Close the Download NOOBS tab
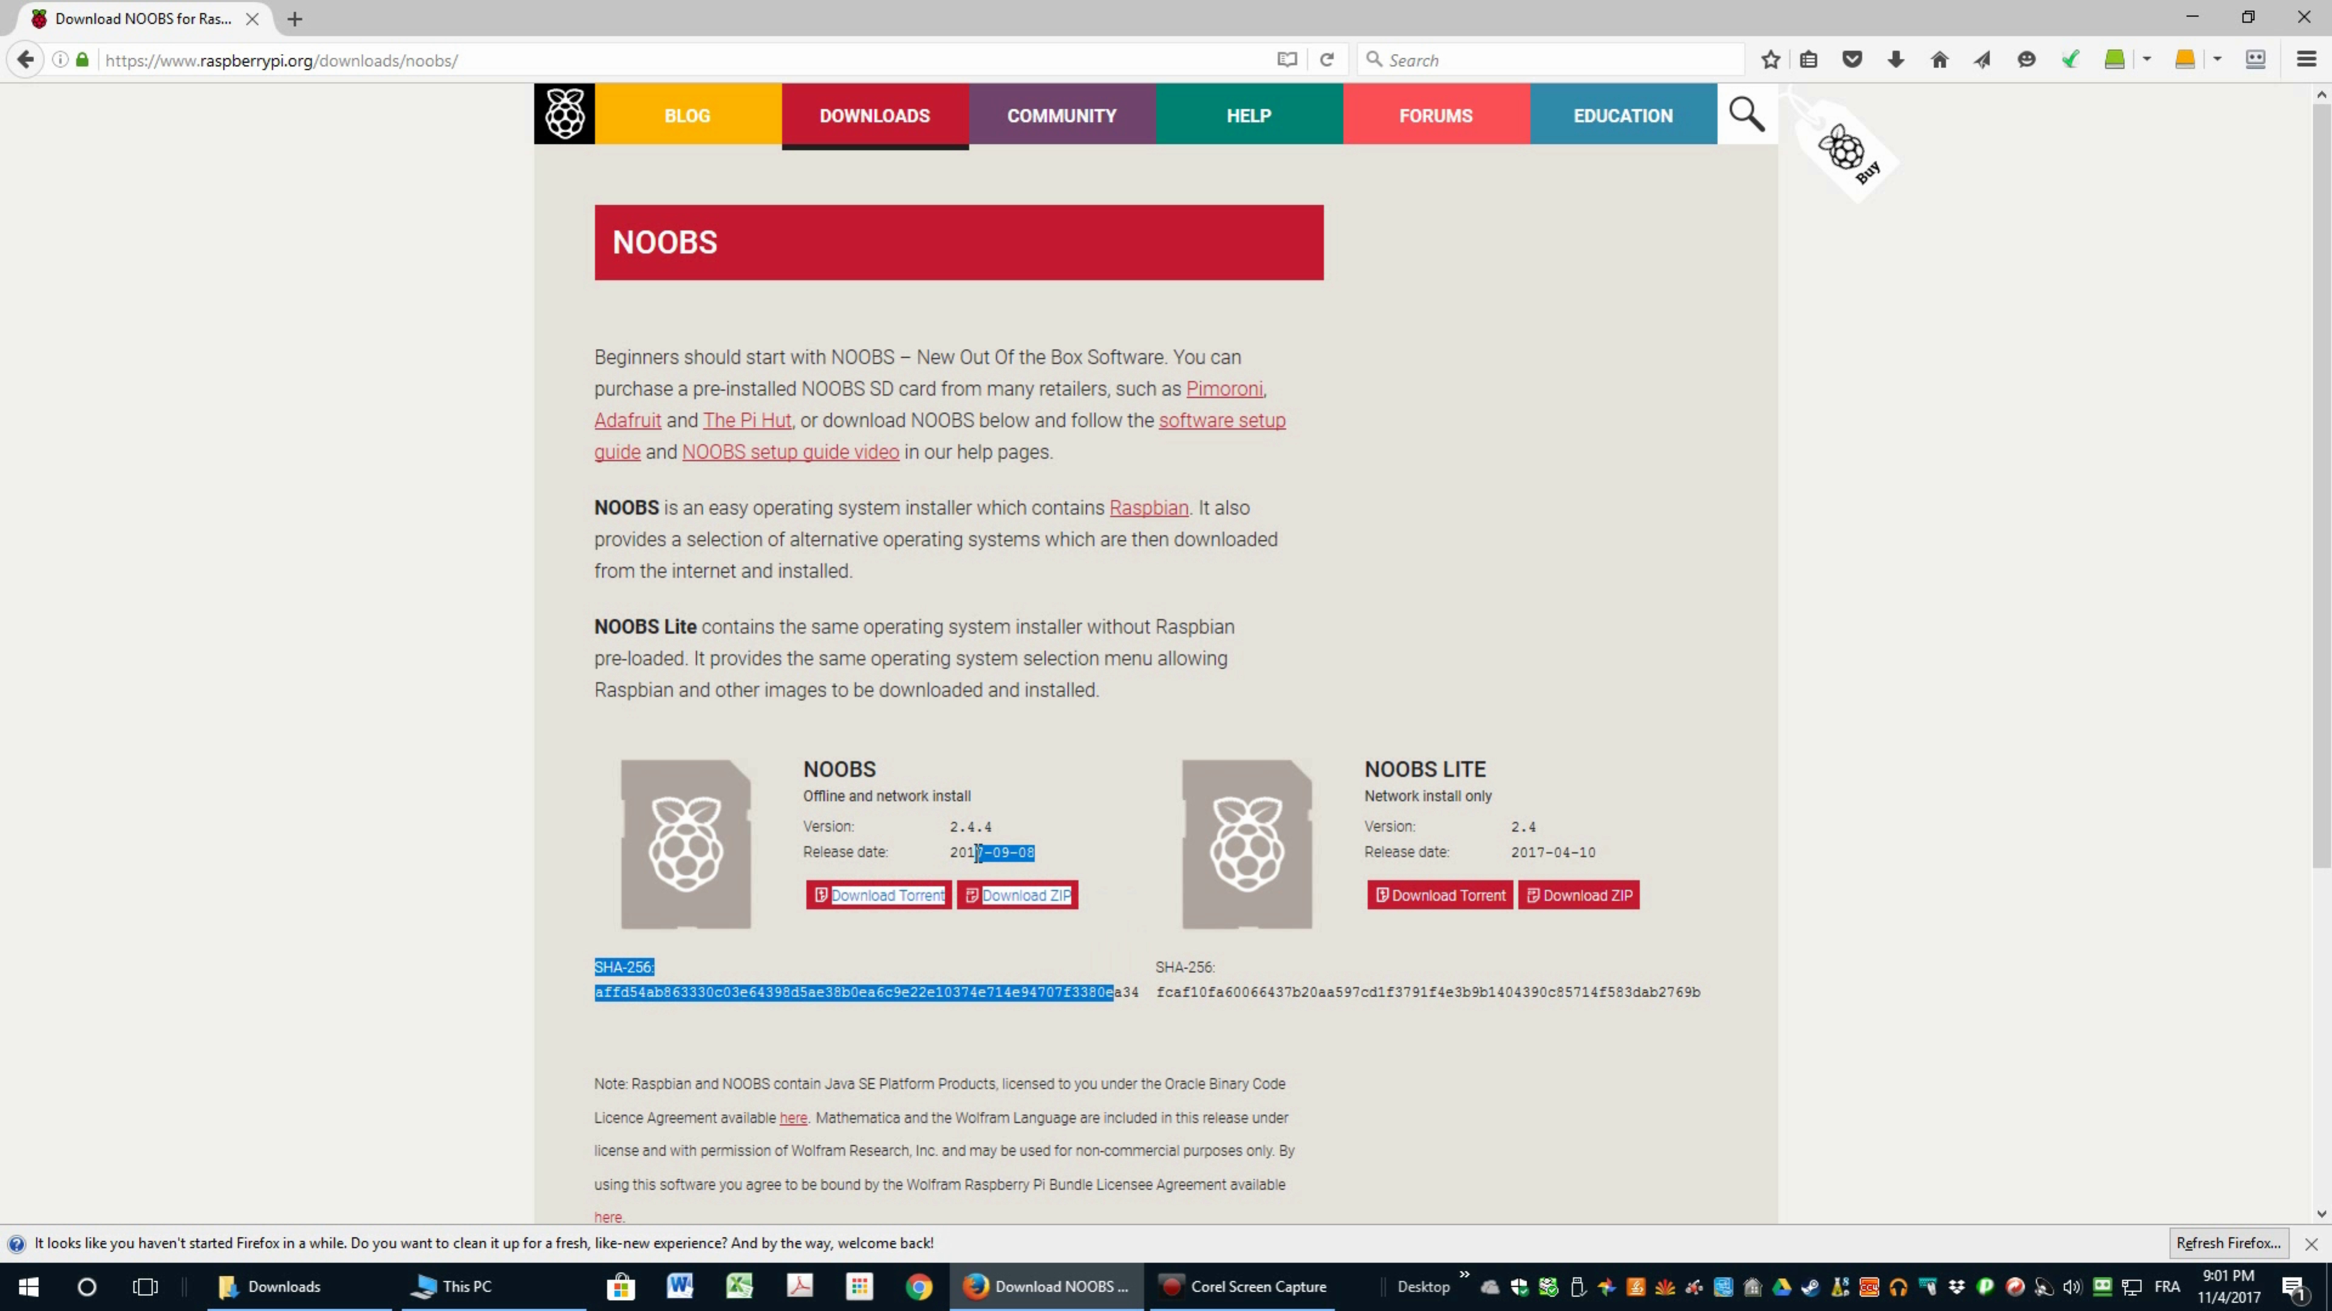 (251, 19)
